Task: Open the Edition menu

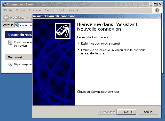Action: pos(20,10)
